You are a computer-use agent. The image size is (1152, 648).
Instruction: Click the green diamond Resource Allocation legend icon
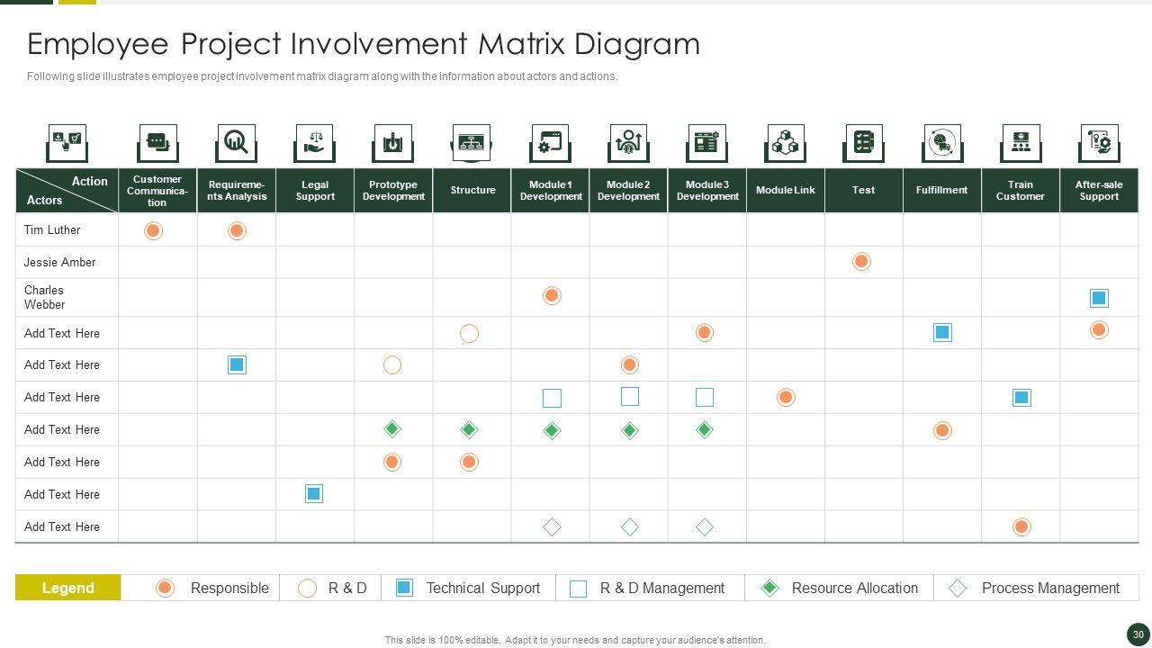[x=769, y=588]
